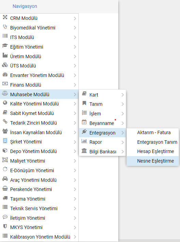The height and width of the screenshot is (242, 180).
Task: Click the balance scale icon for Muhasebe Modülü
Action: tap(5, 93)
